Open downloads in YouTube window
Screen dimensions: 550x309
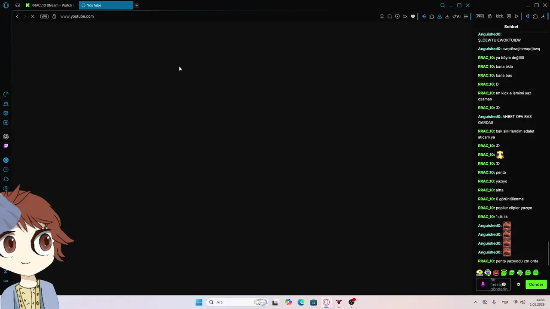point(447,16)
